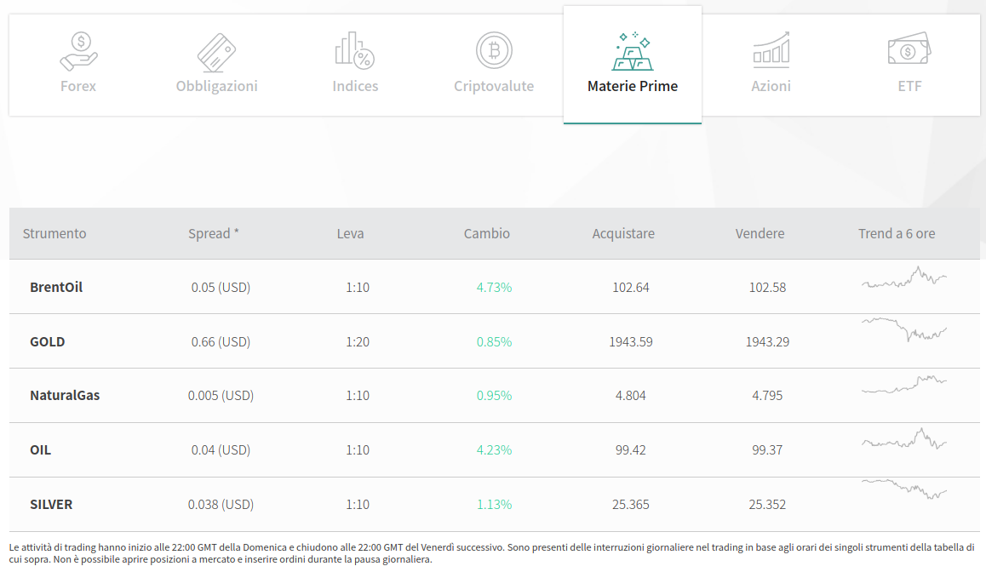Click the Criptovalute bitcoin coin icon
This screenshot has width=986, height=572.
click(494, 51)
